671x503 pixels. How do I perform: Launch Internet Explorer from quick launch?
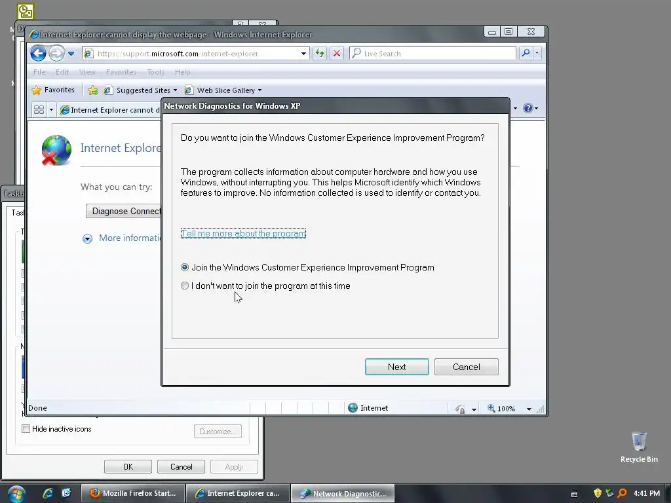pos(47,493)
